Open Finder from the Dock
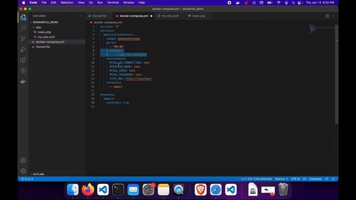This screenshot has width=356, height=200. (x=73, y=189)
